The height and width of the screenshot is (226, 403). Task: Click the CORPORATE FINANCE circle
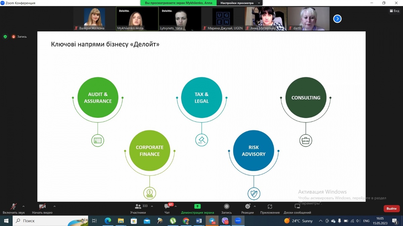pos(149,151)
